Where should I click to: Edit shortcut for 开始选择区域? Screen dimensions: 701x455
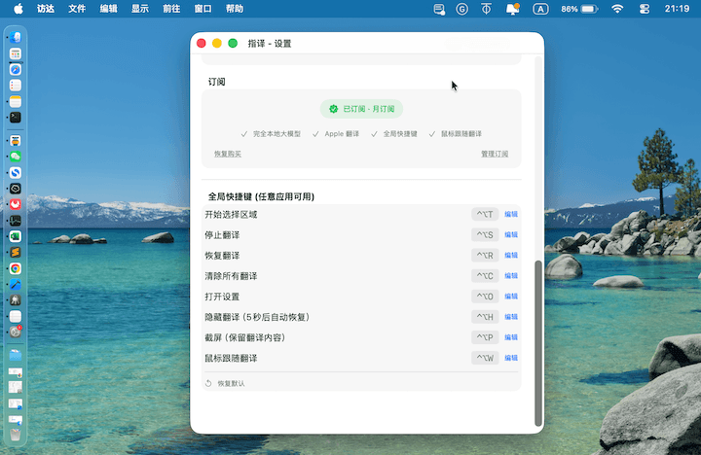(x=511, y=214)
